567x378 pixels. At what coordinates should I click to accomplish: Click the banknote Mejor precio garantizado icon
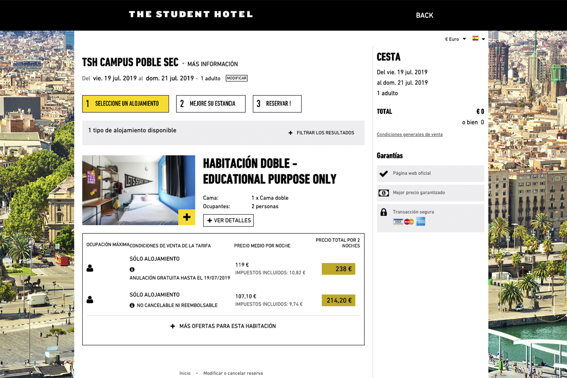coord(384,193)
